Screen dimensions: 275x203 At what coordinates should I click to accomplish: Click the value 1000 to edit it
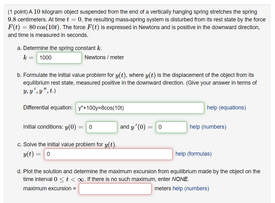click(45, 58)
